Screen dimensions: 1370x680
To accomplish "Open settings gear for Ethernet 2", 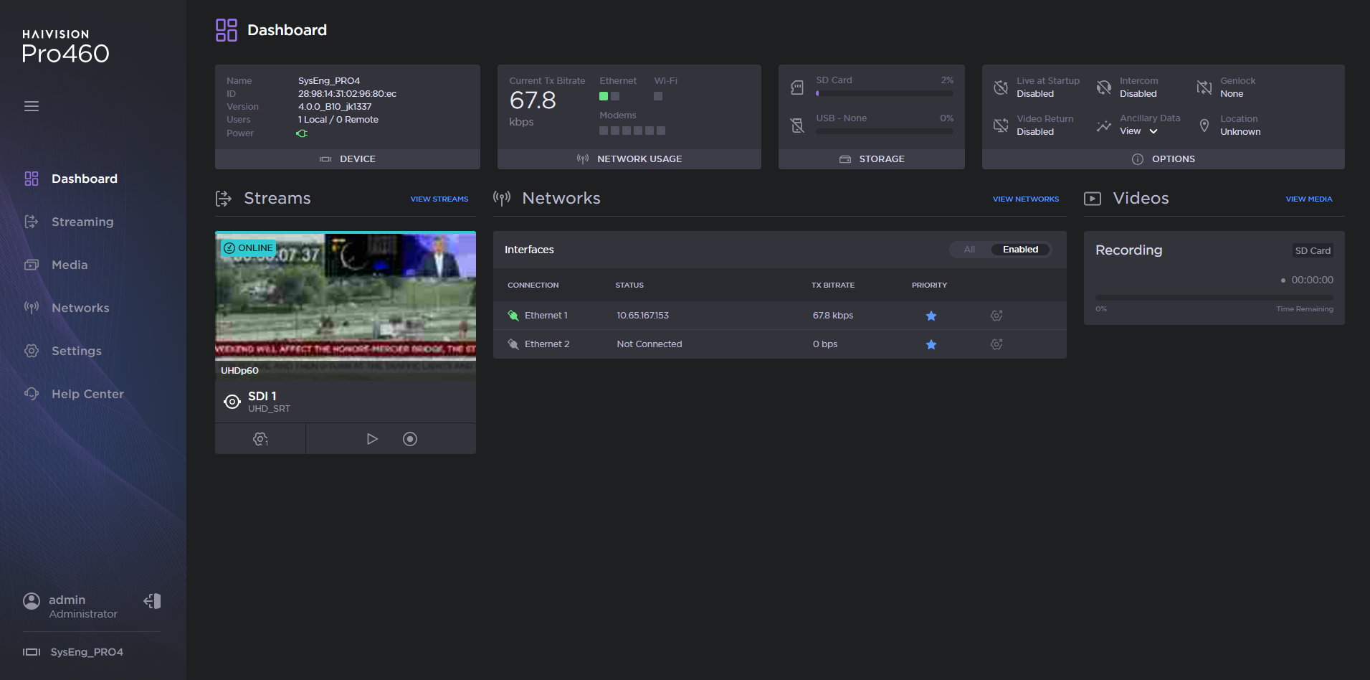I will pos(996,344).
